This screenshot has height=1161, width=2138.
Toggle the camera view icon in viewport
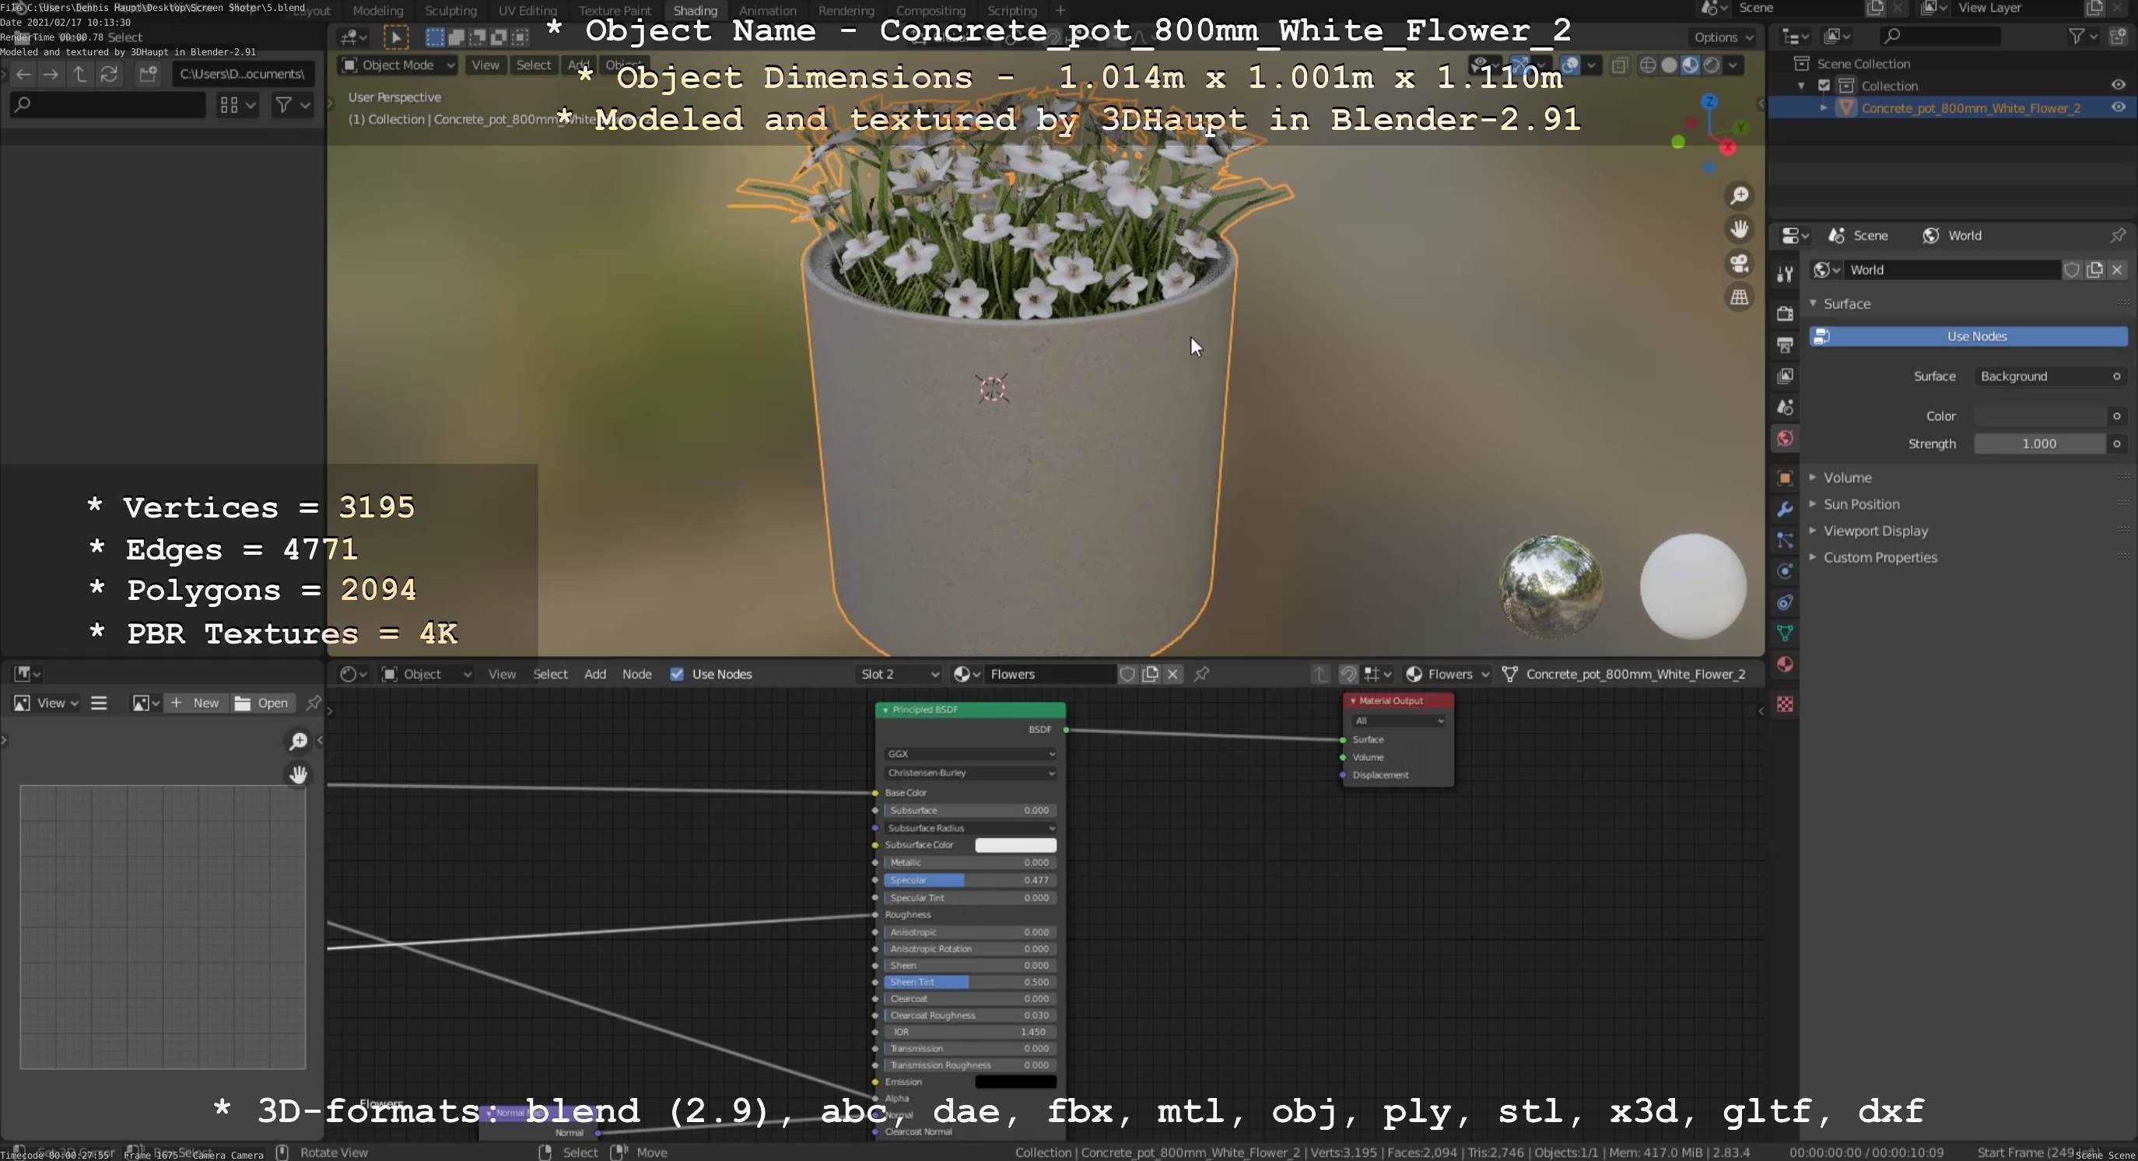click(x=1739, y=263)
